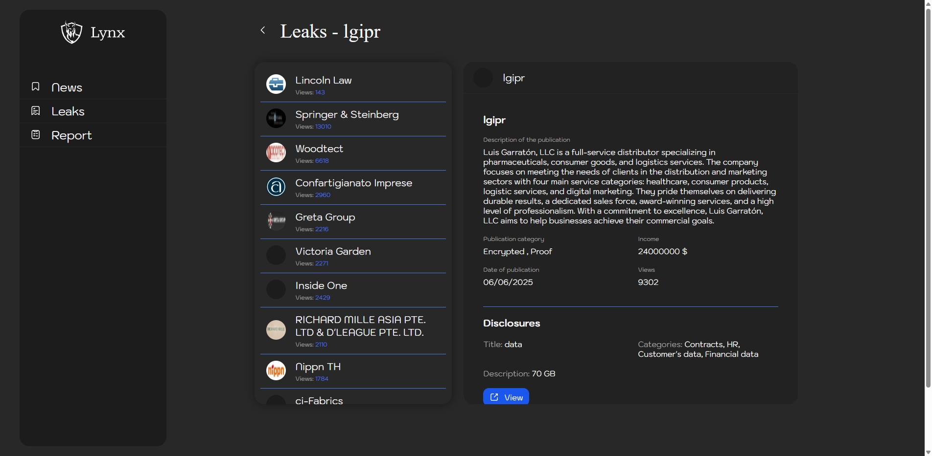
Task: Click the orange Nippn TH logo
Action: (276, 370)
